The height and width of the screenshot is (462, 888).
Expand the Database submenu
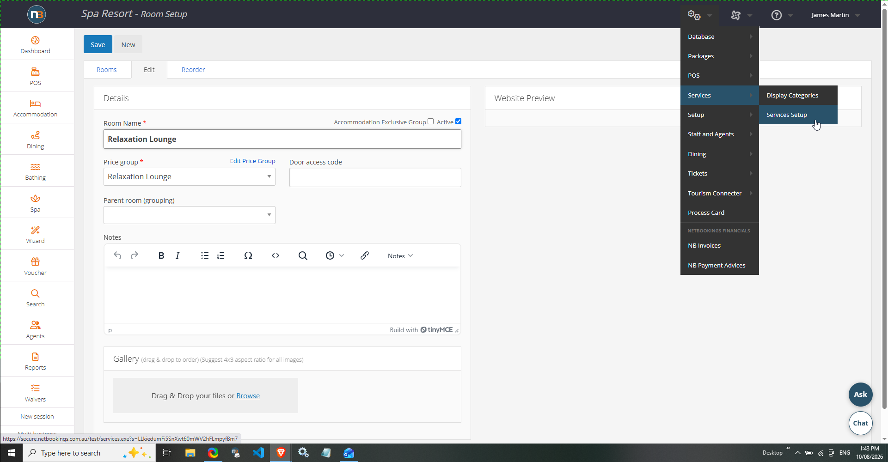pos(720,36)
